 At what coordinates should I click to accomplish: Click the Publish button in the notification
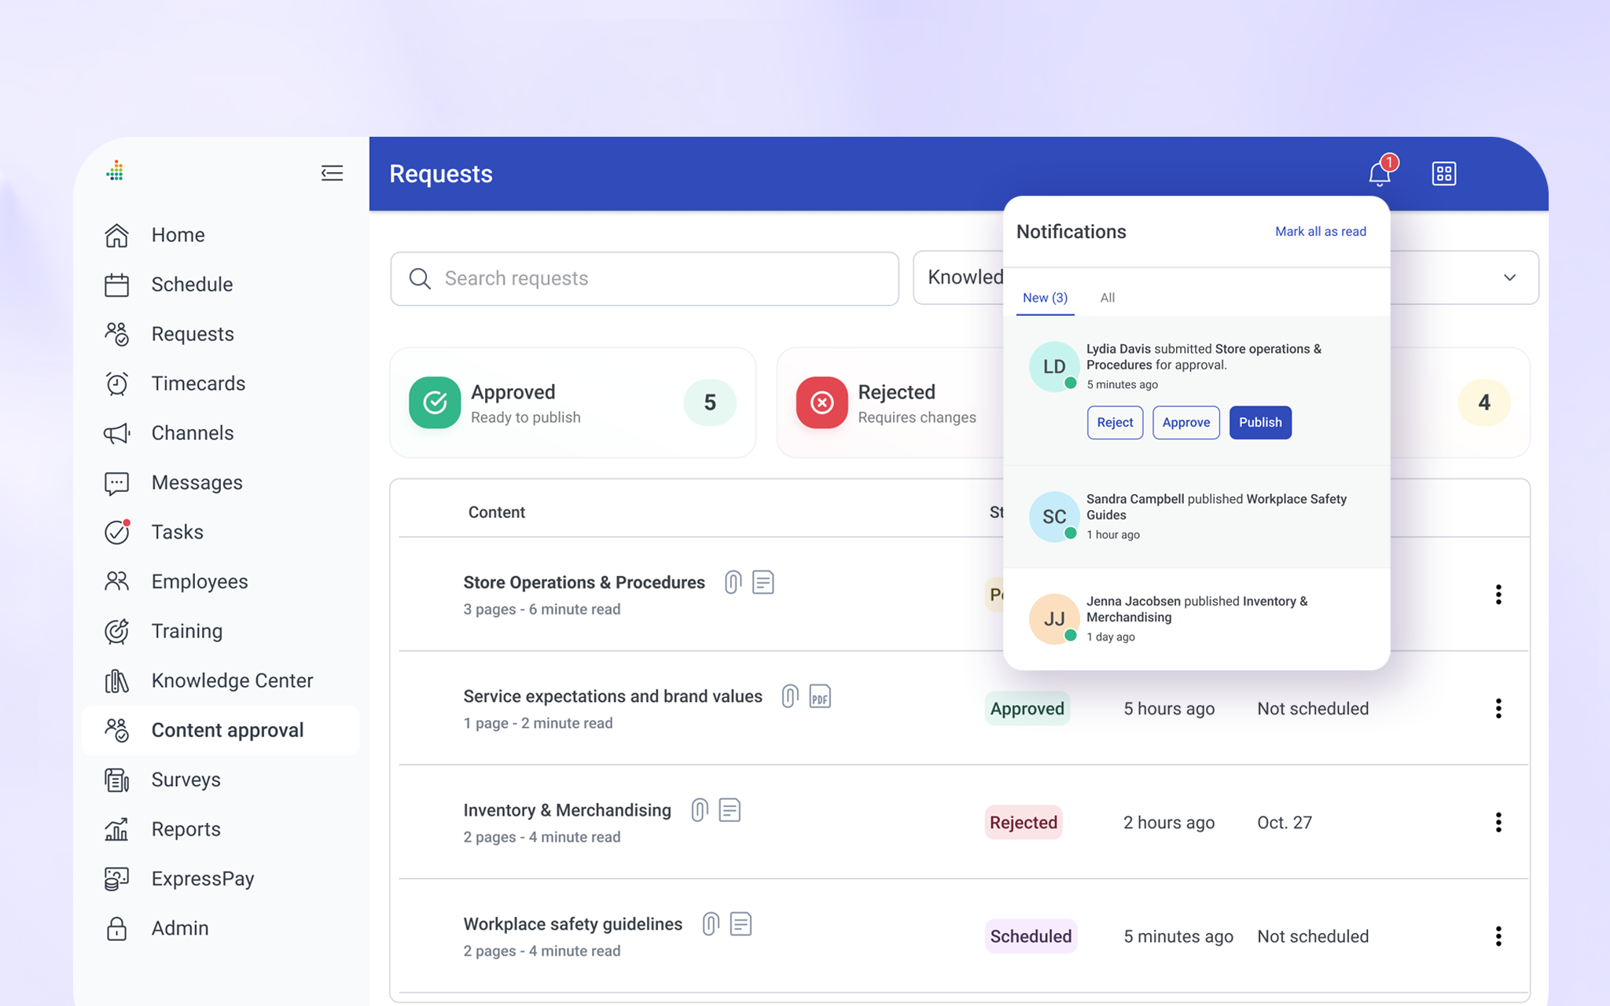click(1259, 423)
